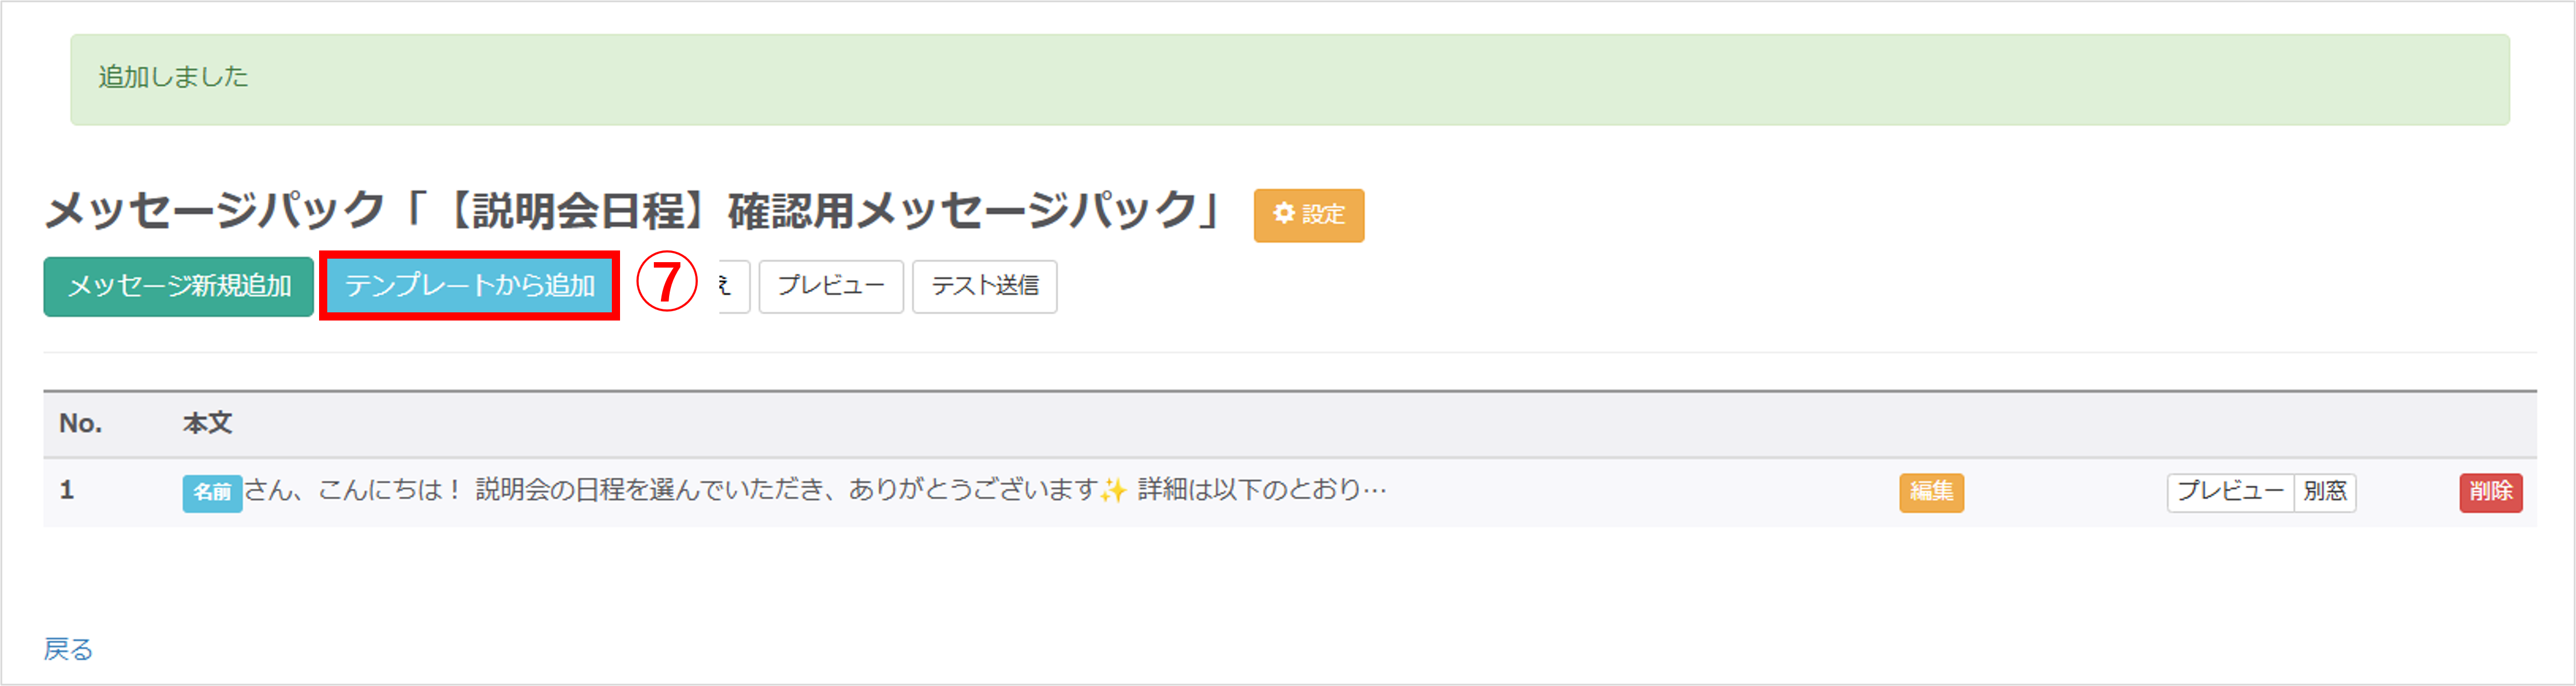
Task: Open プレビュー for message row 1
Action: 2230,492
